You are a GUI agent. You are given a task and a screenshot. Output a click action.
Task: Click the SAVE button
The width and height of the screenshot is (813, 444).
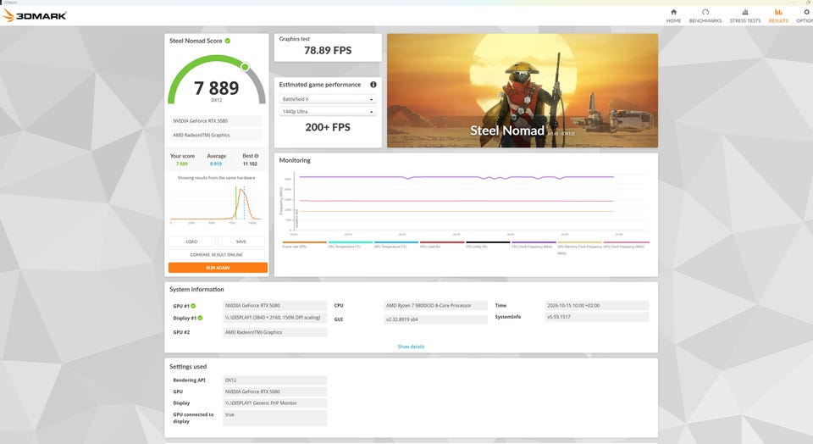[241, 241]
